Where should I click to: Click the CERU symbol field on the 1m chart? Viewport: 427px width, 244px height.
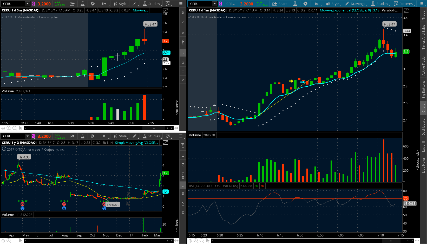pos(200,4)
